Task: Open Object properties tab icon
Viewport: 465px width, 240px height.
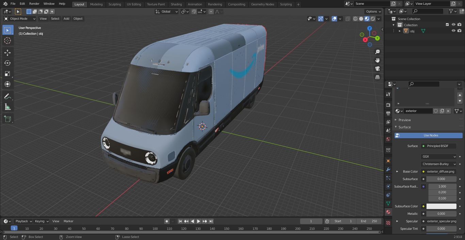Action: coord(388,161)
